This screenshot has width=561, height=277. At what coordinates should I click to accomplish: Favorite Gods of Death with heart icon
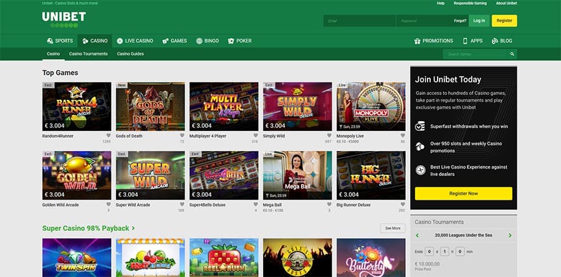click(x=182, y=135)
